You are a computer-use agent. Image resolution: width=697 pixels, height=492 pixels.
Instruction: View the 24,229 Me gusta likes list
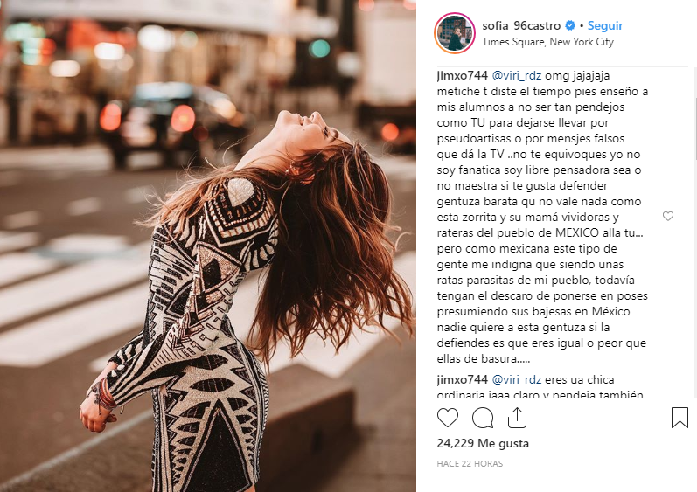pyautogui.click(x=483, y=443)
